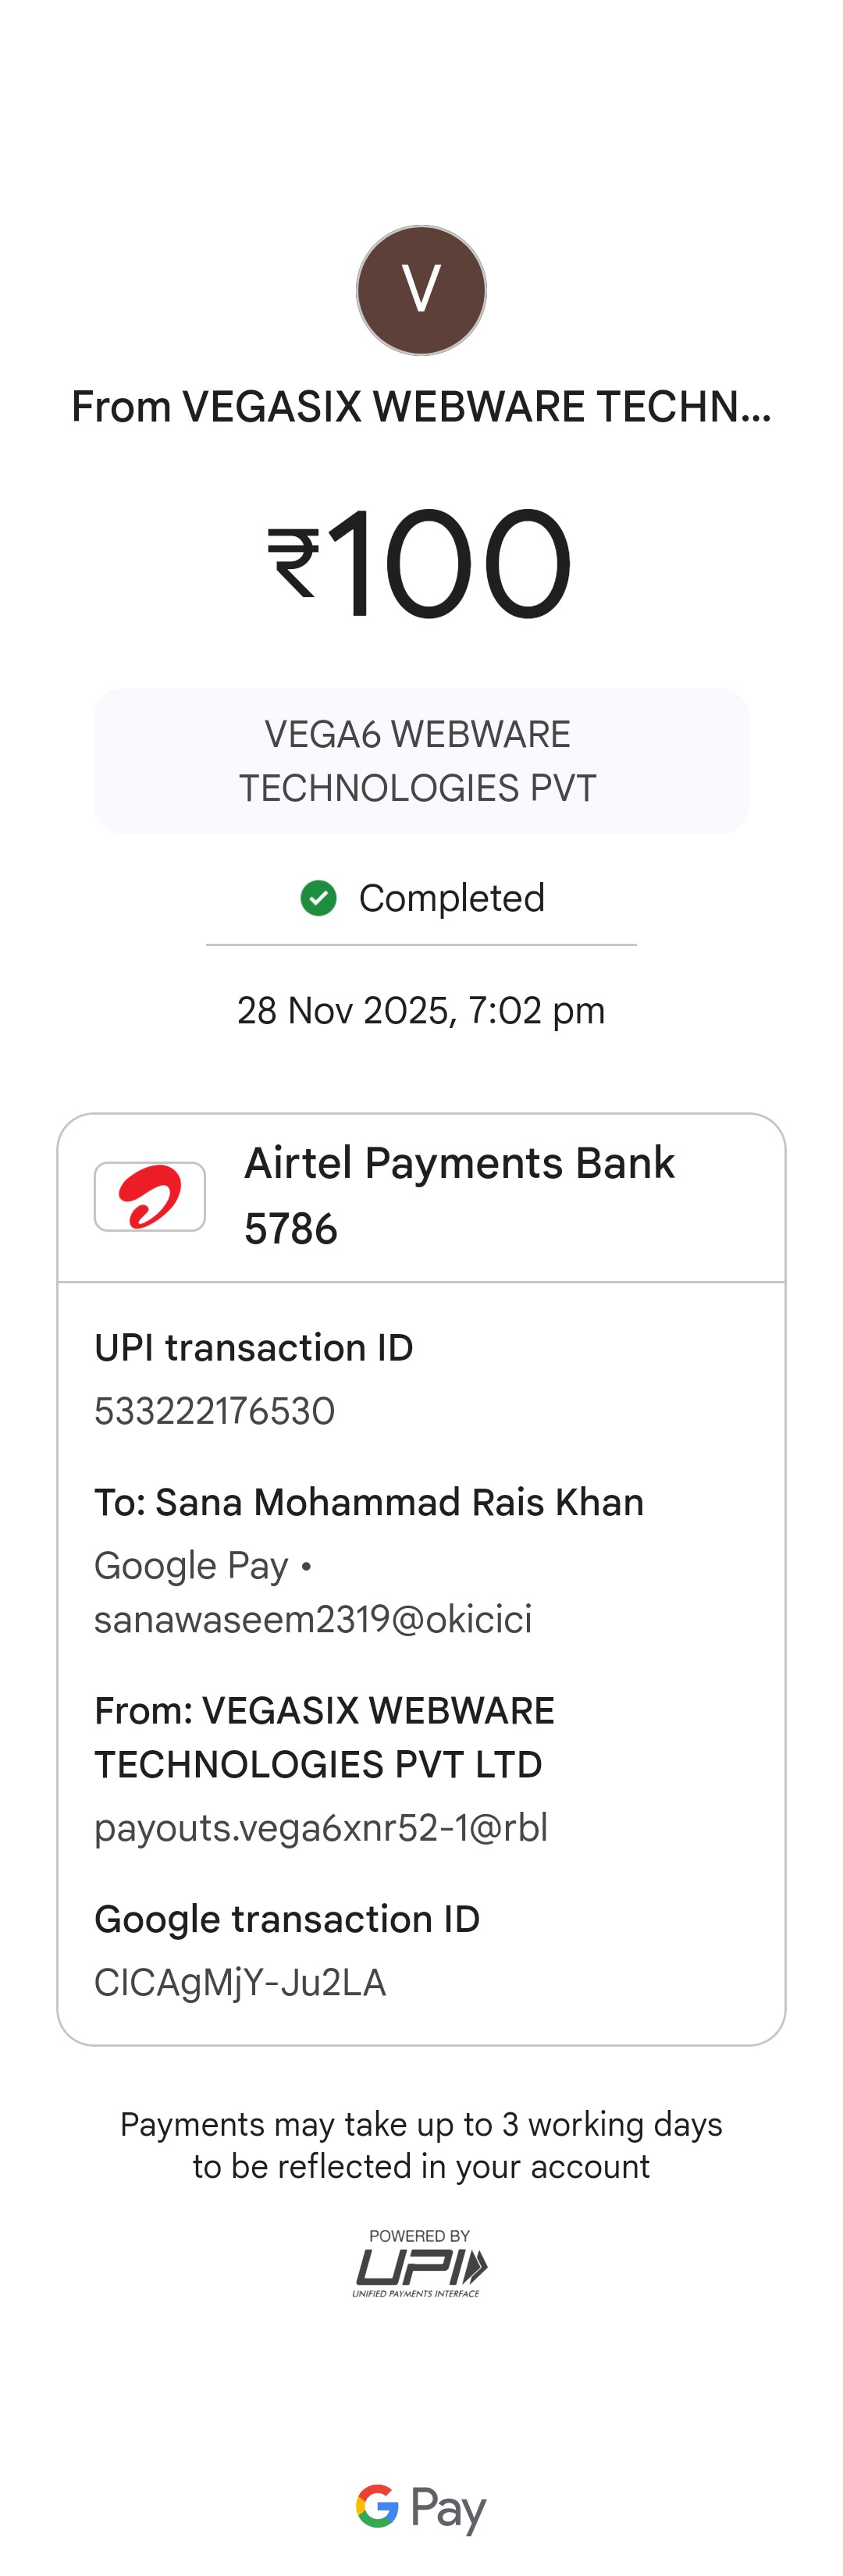843x2576 pixels.
Task: Select Google transaction ID CICAgMjY-Ju2LA
Action: (x=240, y=1982)
